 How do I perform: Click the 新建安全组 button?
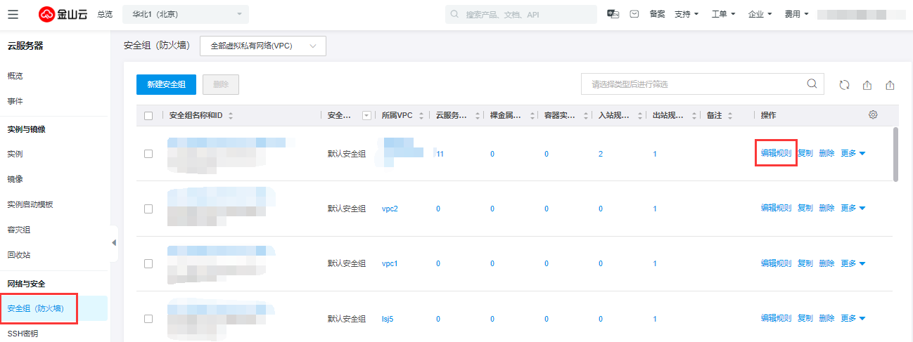166,85
